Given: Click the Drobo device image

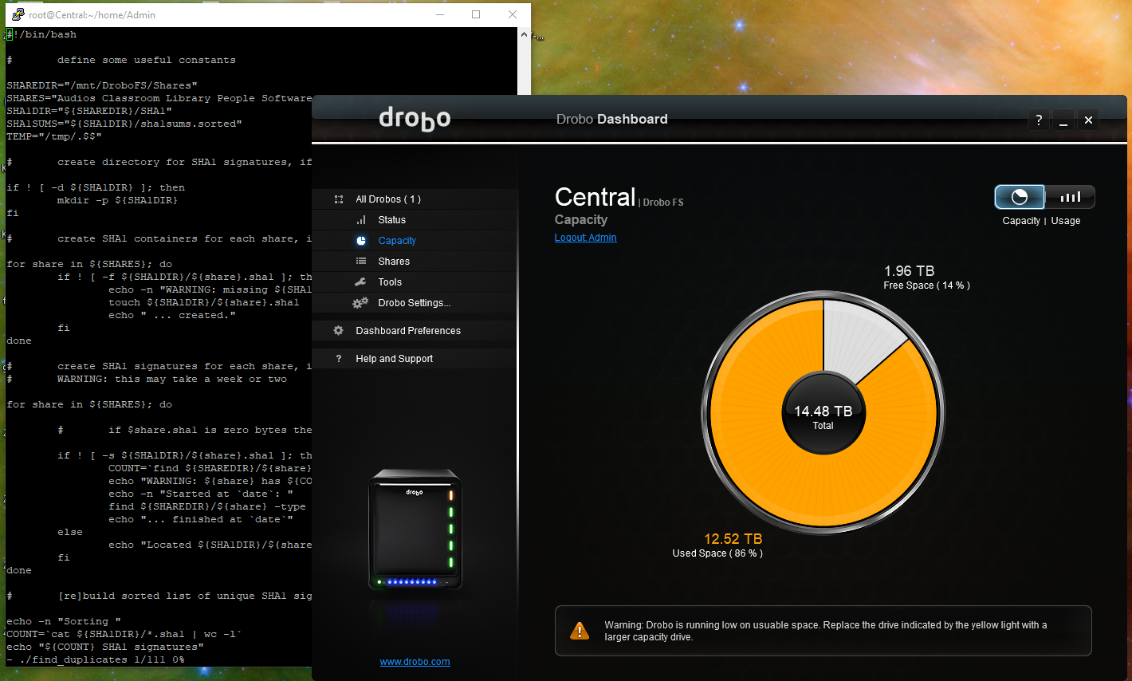Looking at the screenshot, I should click(415, 531).
